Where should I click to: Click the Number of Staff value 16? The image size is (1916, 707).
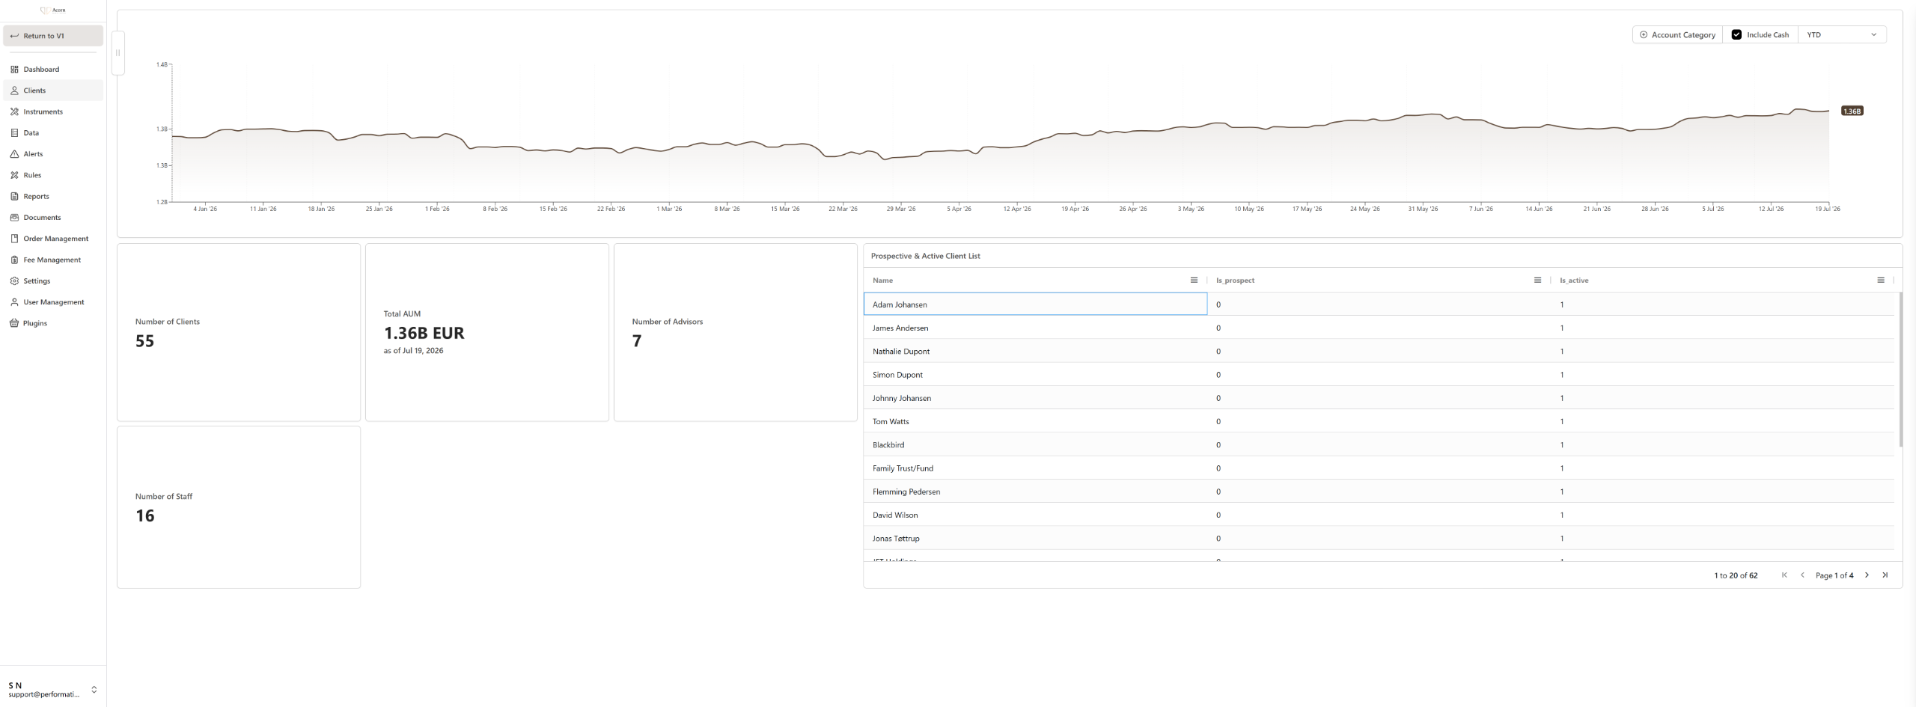144,515
